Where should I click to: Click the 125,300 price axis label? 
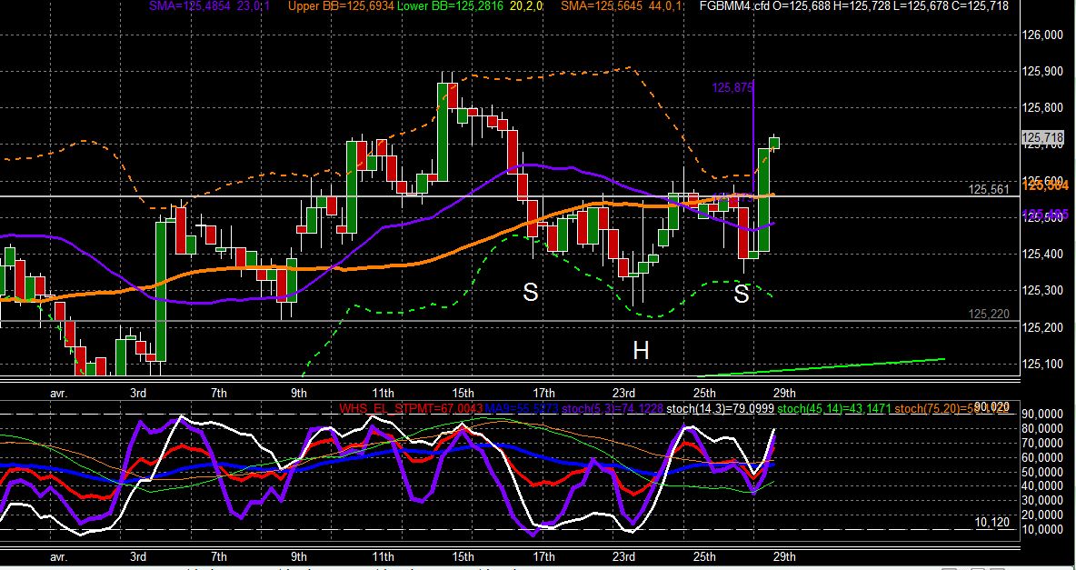[1042, 291]
